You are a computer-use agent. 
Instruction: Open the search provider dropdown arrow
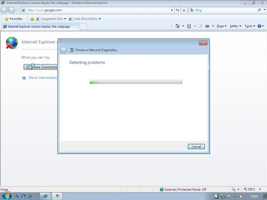[264, 10]
